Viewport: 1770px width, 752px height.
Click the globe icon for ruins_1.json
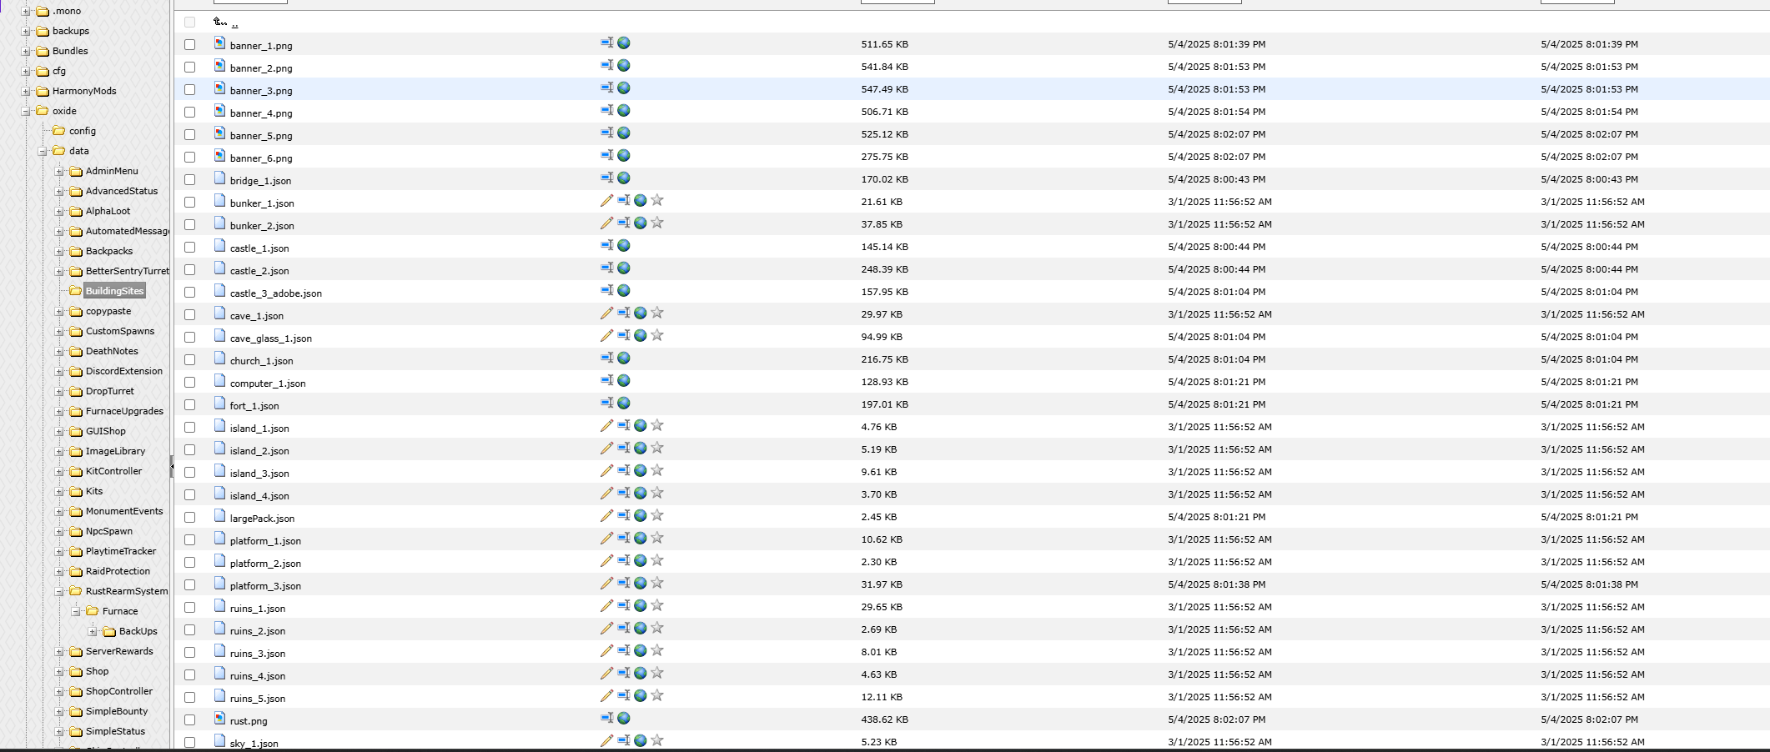tap(640, 605)
